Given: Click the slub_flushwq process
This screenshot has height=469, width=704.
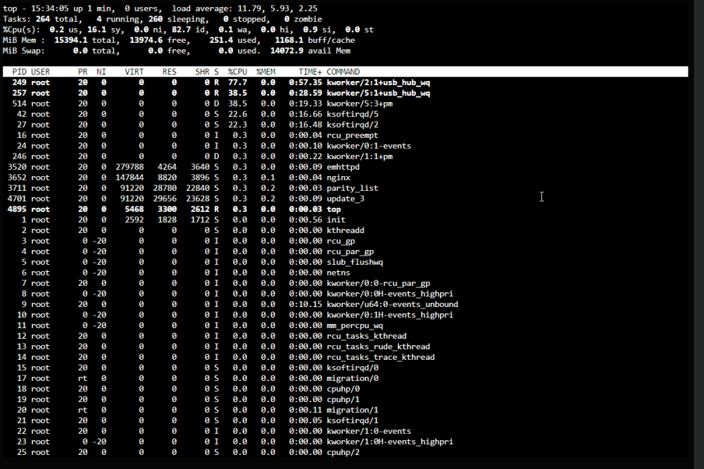Looking at the screenshot, I should click(355, 262).
